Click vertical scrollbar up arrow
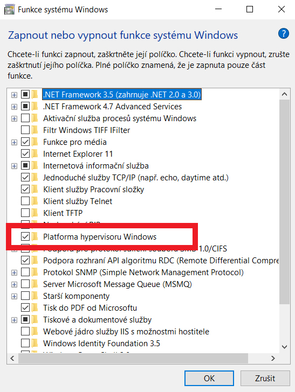 coord(284,94)
